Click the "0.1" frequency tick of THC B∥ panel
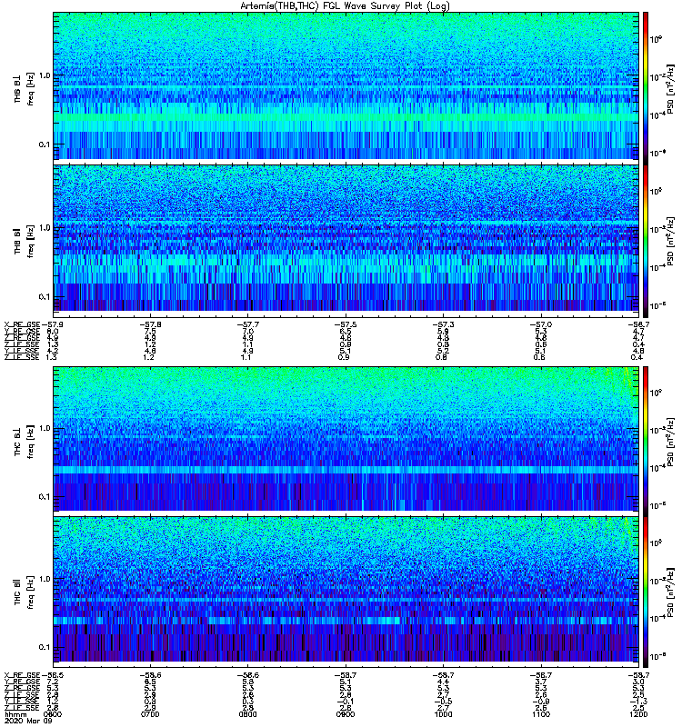The height and width of the screenshot is (727, 682). pos(44,647)
